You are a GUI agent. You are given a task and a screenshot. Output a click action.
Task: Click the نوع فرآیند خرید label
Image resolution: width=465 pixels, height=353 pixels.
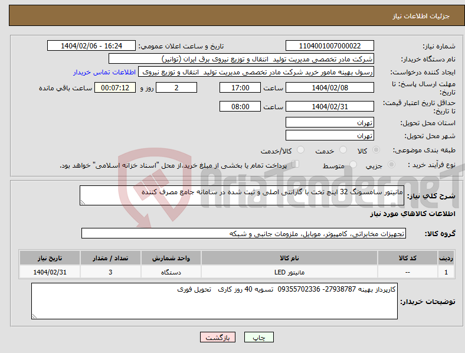pyautogui.click(x=431, y=165)
